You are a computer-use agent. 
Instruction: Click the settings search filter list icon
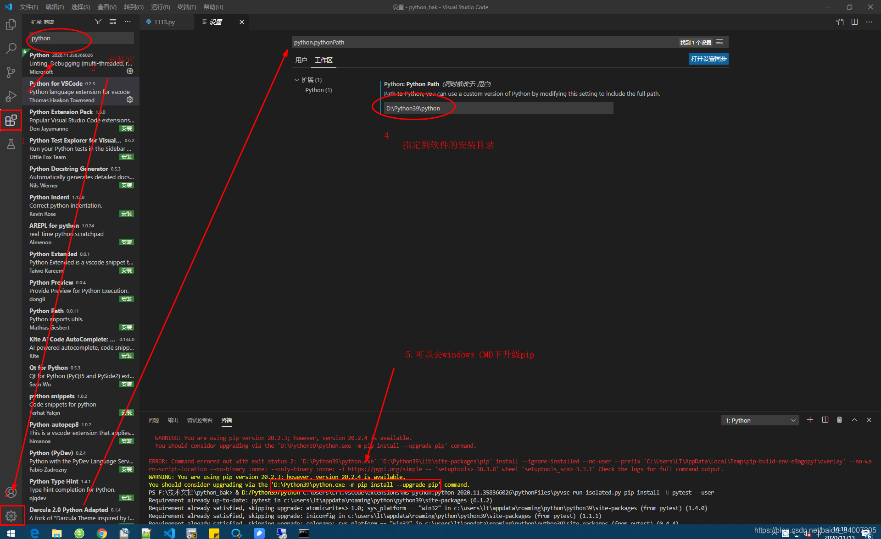click(x=719, y=42)
